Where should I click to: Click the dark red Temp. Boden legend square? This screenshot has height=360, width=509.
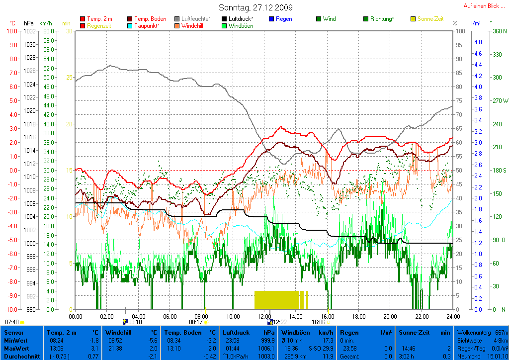(130, 19)
